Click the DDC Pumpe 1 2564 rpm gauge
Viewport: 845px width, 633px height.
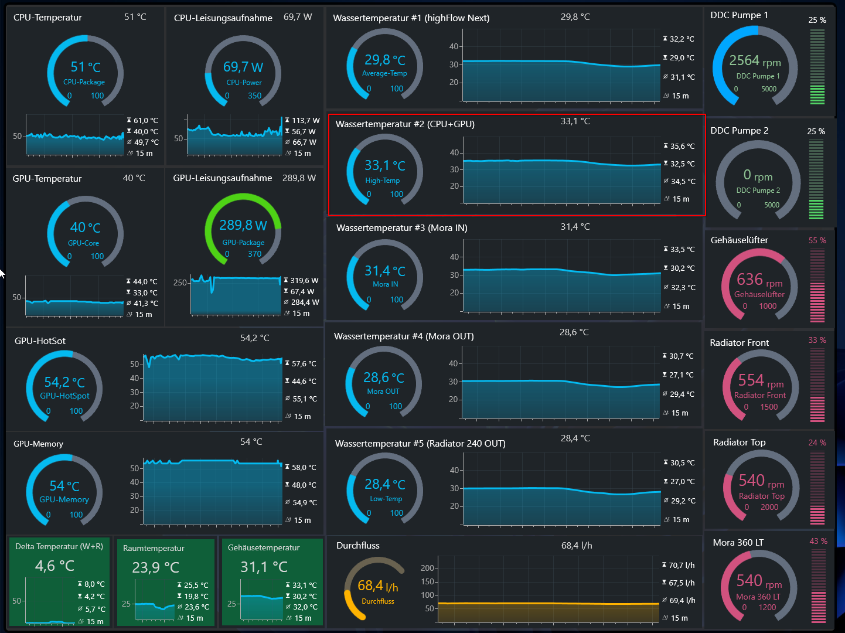(x=755, y=66)
